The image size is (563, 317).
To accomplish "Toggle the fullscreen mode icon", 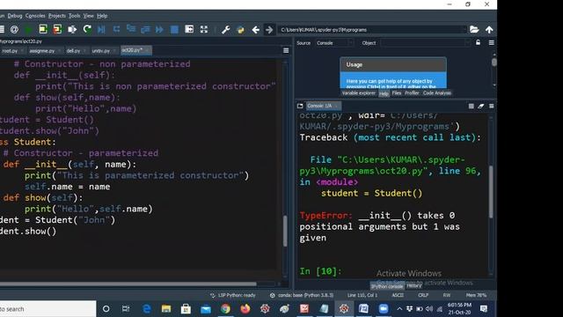I will coord(204,29).
